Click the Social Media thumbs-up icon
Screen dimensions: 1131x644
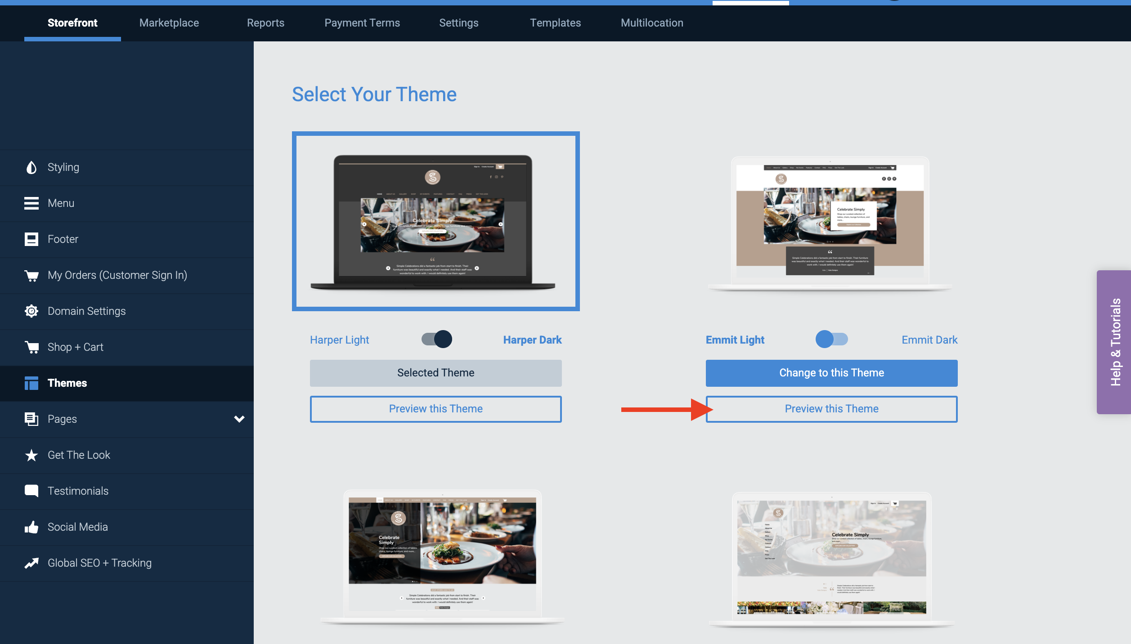click(x=31, y=527)
